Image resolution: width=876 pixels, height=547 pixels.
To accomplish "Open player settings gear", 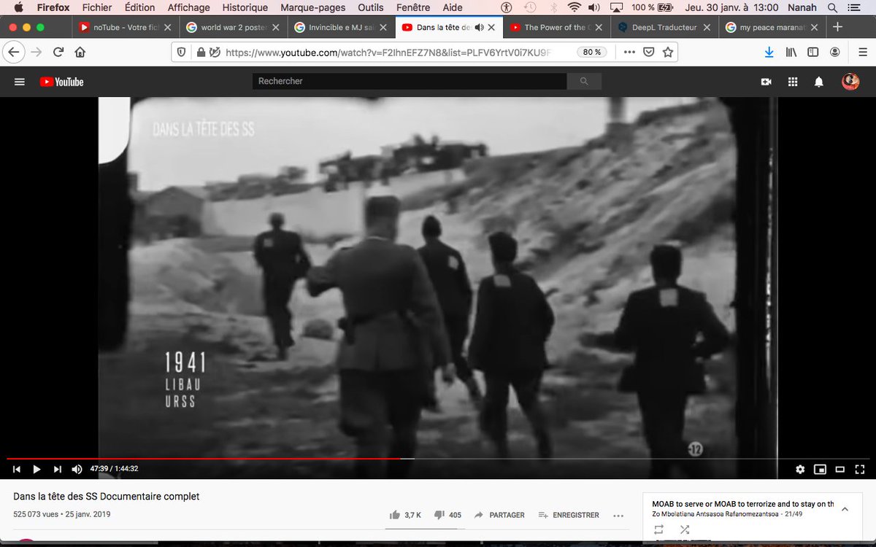I will point(800,469).
